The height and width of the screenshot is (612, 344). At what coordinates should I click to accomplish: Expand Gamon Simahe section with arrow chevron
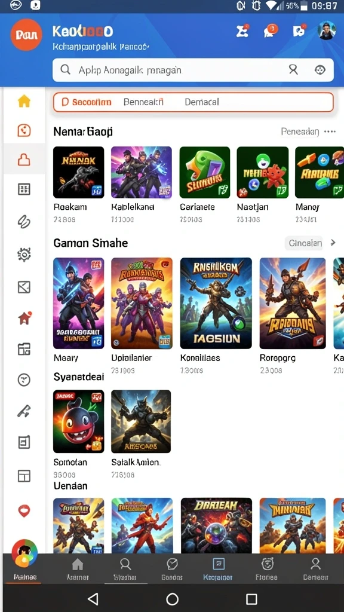(x=333, y=243)
